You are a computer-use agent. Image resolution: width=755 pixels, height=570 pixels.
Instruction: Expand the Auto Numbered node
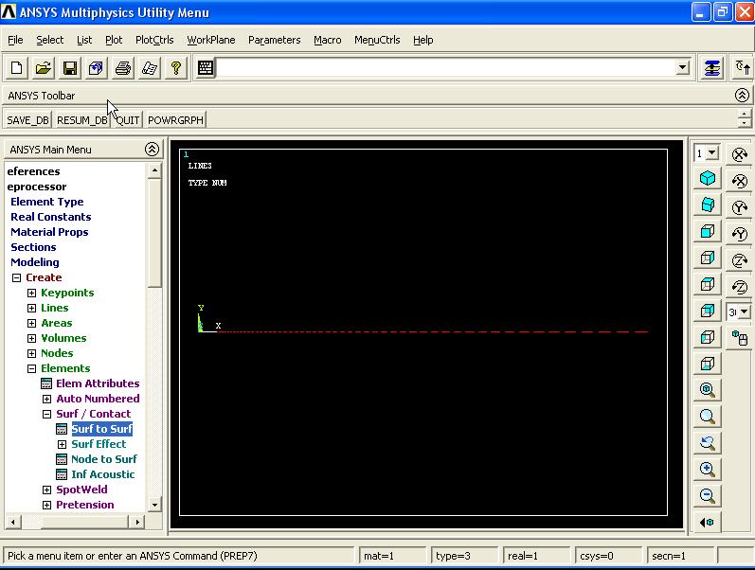tap(46, 400)
